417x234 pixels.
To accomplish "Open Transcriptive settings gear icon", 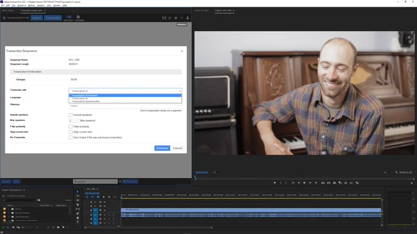I will (x=176, y=18).
